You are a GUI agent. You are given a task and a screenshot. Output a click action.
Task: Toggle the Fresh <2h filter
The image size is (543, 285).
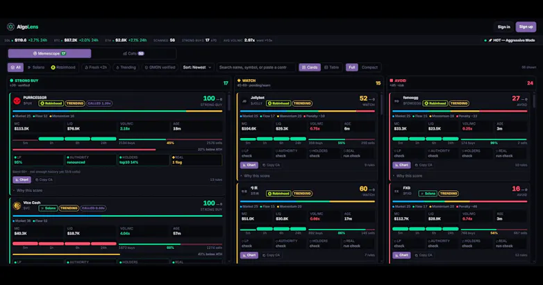point(96,67)
